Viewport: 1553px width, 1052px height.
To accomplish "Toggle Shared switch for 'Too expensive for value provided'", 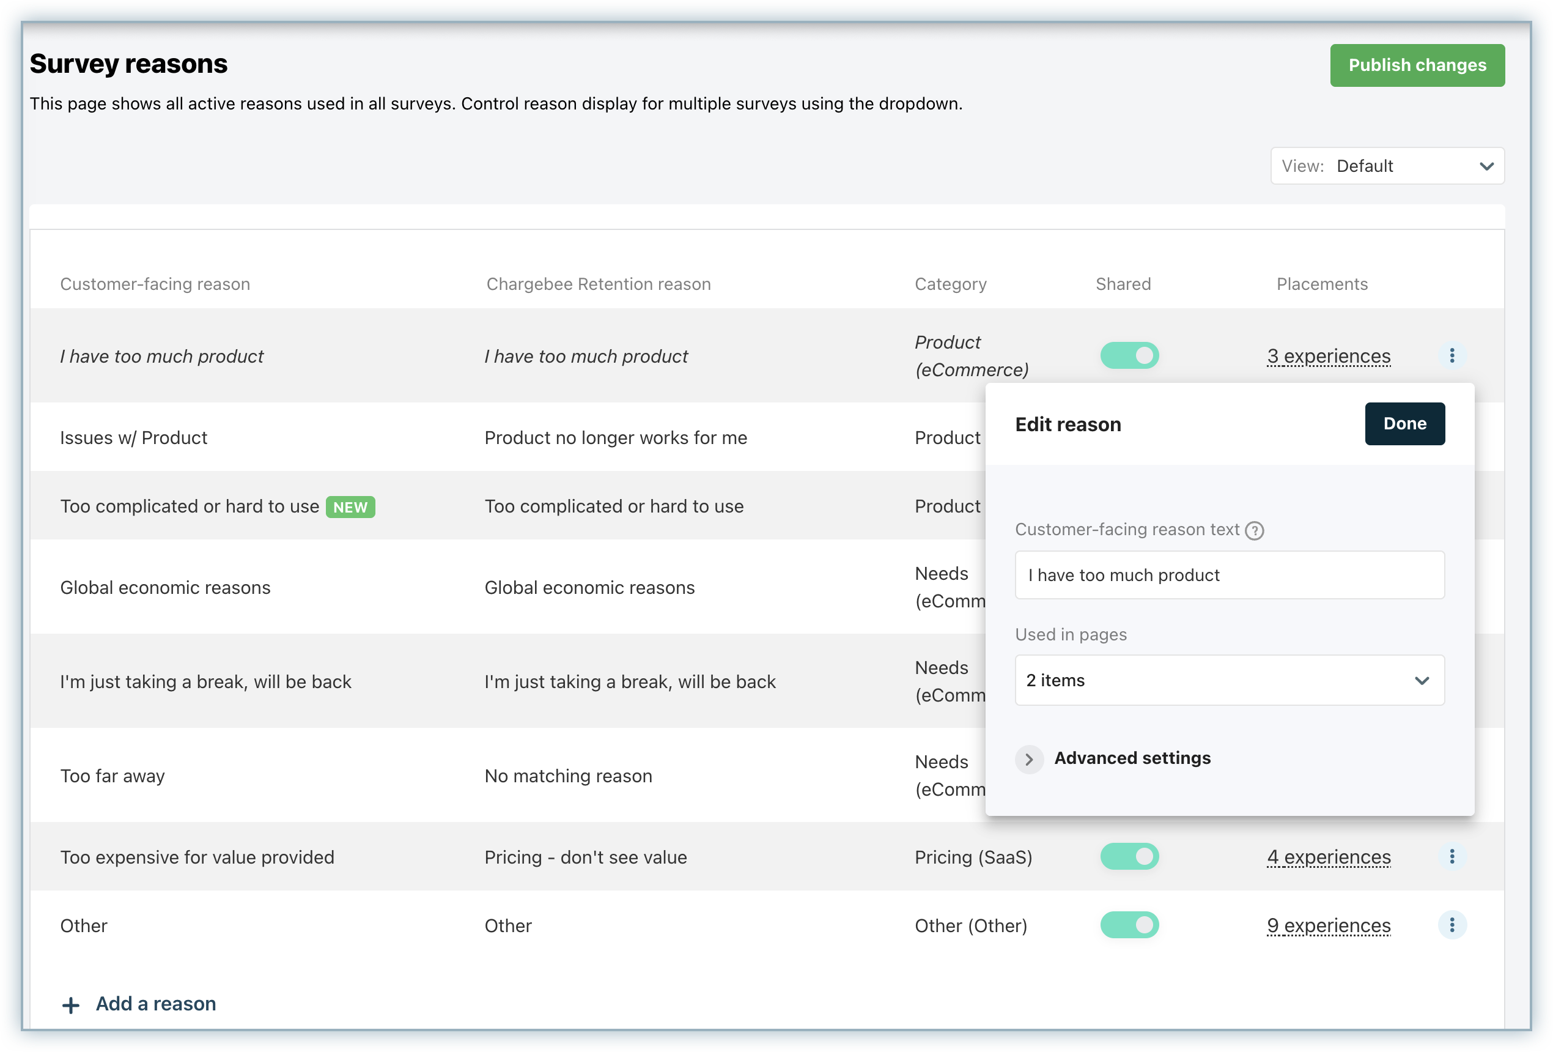I will tap(1129, 857).
